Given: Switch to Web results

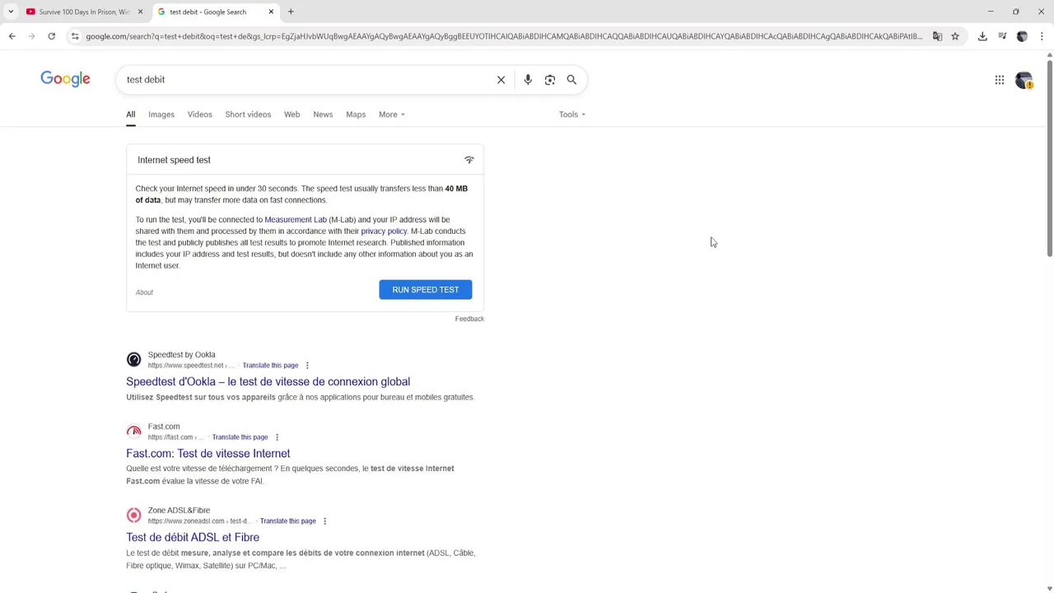Looking at the screenshot, I should click(x=291, y=114).
